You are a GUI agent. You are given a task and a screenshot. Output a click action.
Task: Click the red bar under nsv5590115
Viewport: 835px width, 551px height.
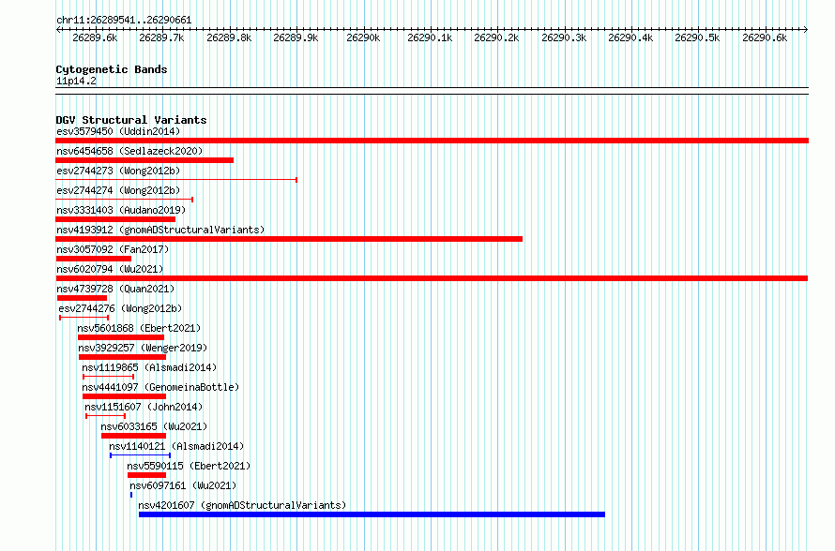click(146, 475)
